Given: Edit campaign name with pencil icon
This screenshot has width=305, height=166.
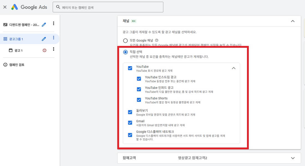Looking at the screenshot, I should point(44,25).
